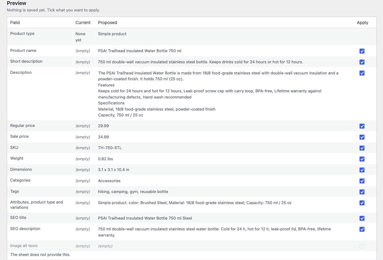Click the proposed regular price 29.99
This screenshot has width=383, height=260.
pyautogui.click(x=103, y=126)
